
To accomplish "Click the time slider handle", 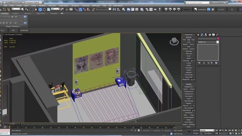I will [12, 124].
